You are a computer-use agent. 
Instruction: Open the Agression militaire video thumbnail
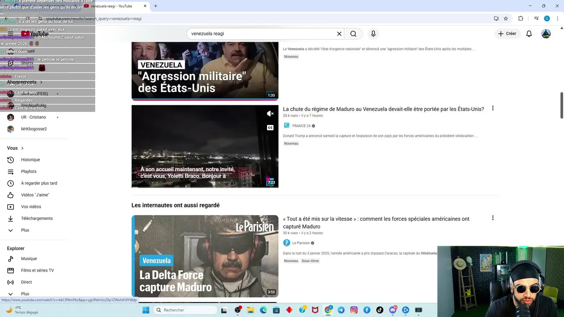(x=205, y=71)
